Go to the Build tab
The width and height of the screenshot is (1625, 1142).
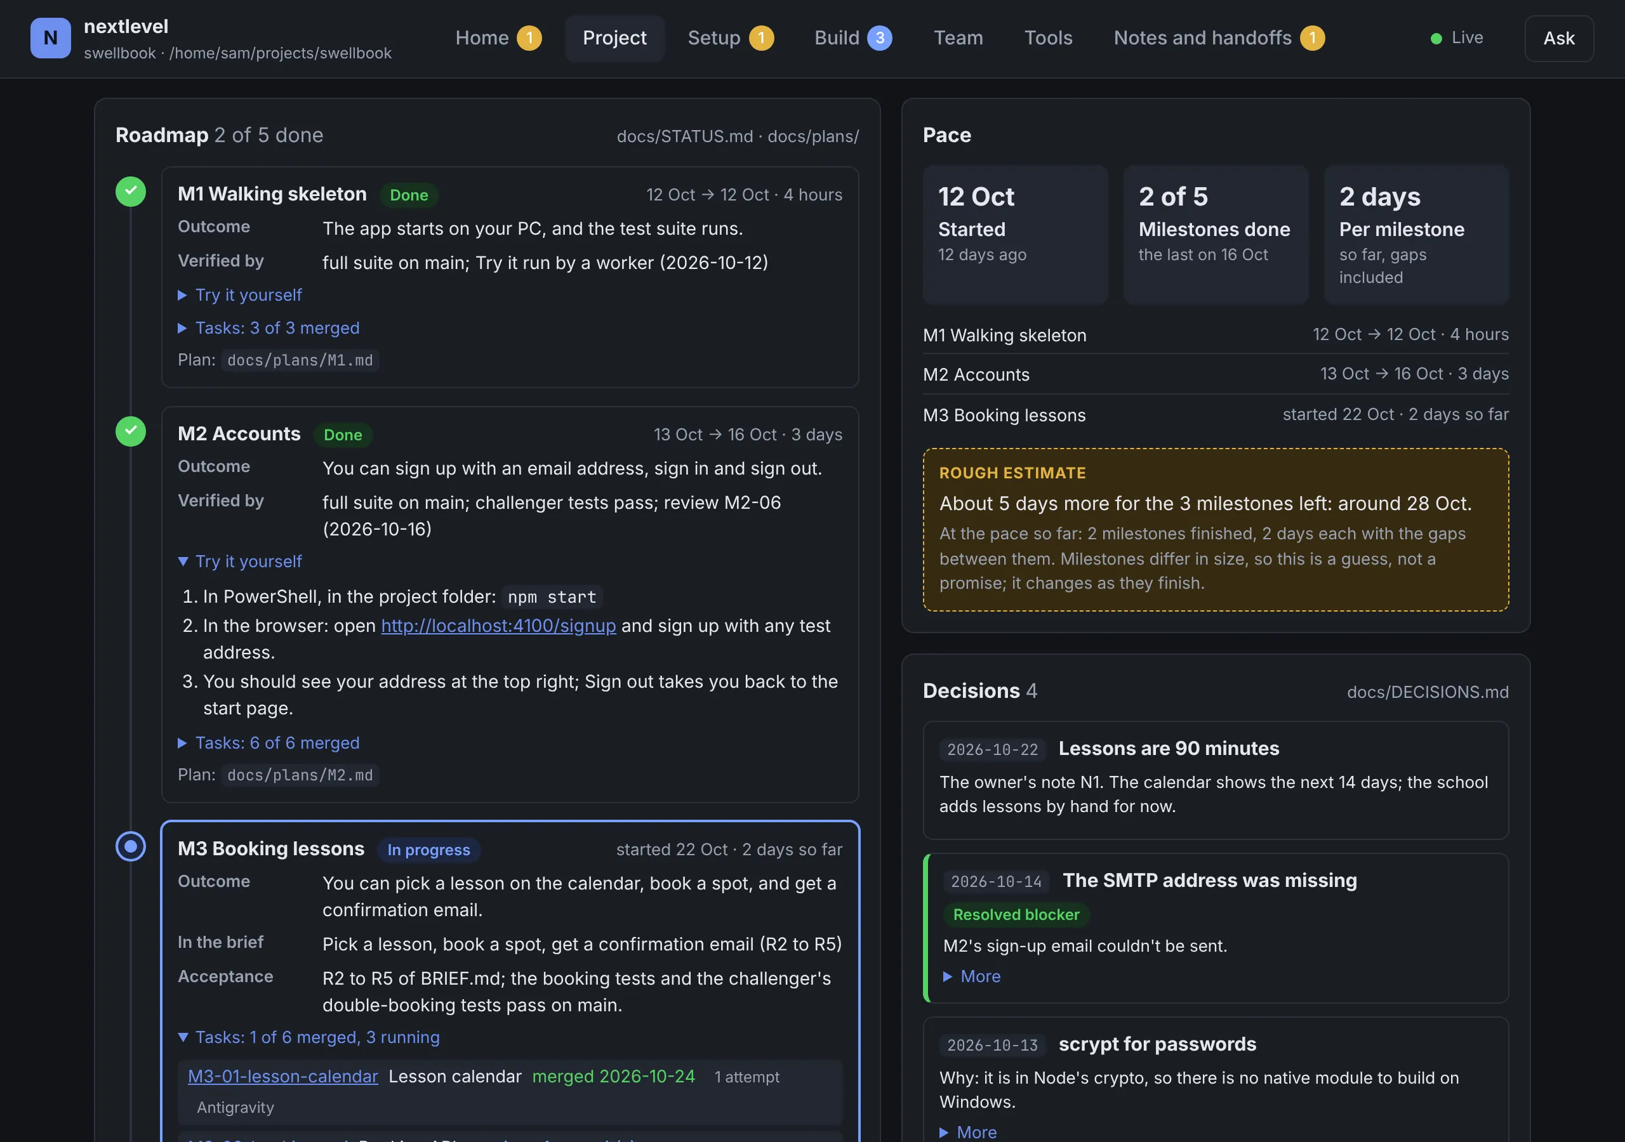tap(853, 38)
